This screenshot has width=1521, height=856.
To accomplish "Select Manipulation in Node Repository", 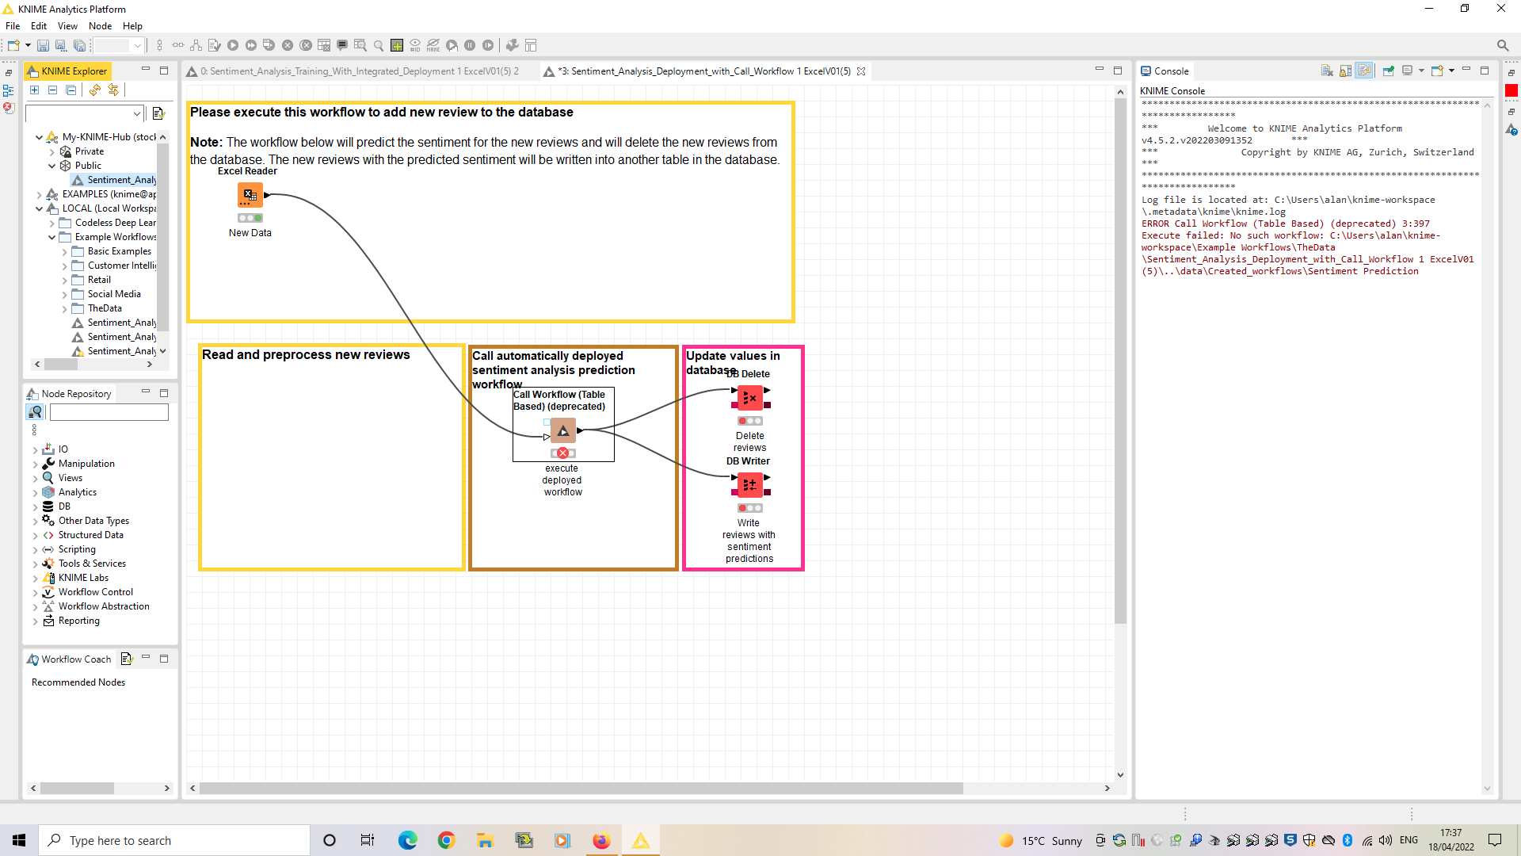I will point(86,464).
